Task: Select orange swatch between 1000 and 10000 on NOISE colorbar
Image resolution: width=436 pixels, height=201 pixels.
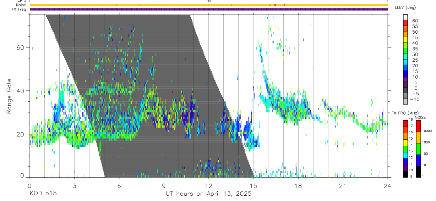Action: pos(418,138)
